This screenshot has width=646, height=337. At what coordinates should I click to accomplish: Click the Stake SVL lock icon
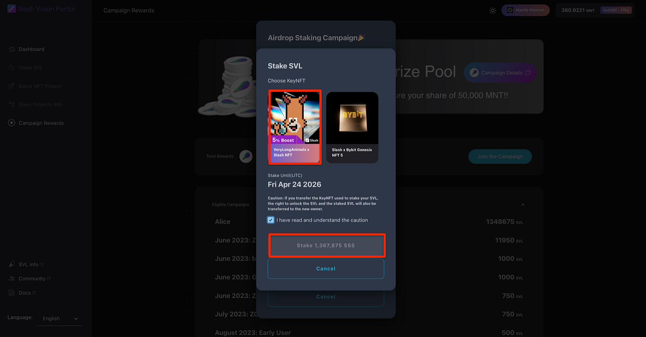[11, 67]
